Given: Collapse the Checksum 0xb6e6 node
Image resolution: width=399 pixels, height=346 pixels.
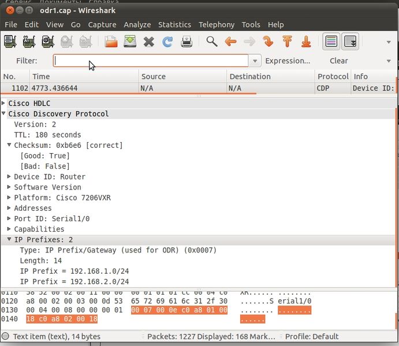Looking at the screenshot, I should point(9,144).
